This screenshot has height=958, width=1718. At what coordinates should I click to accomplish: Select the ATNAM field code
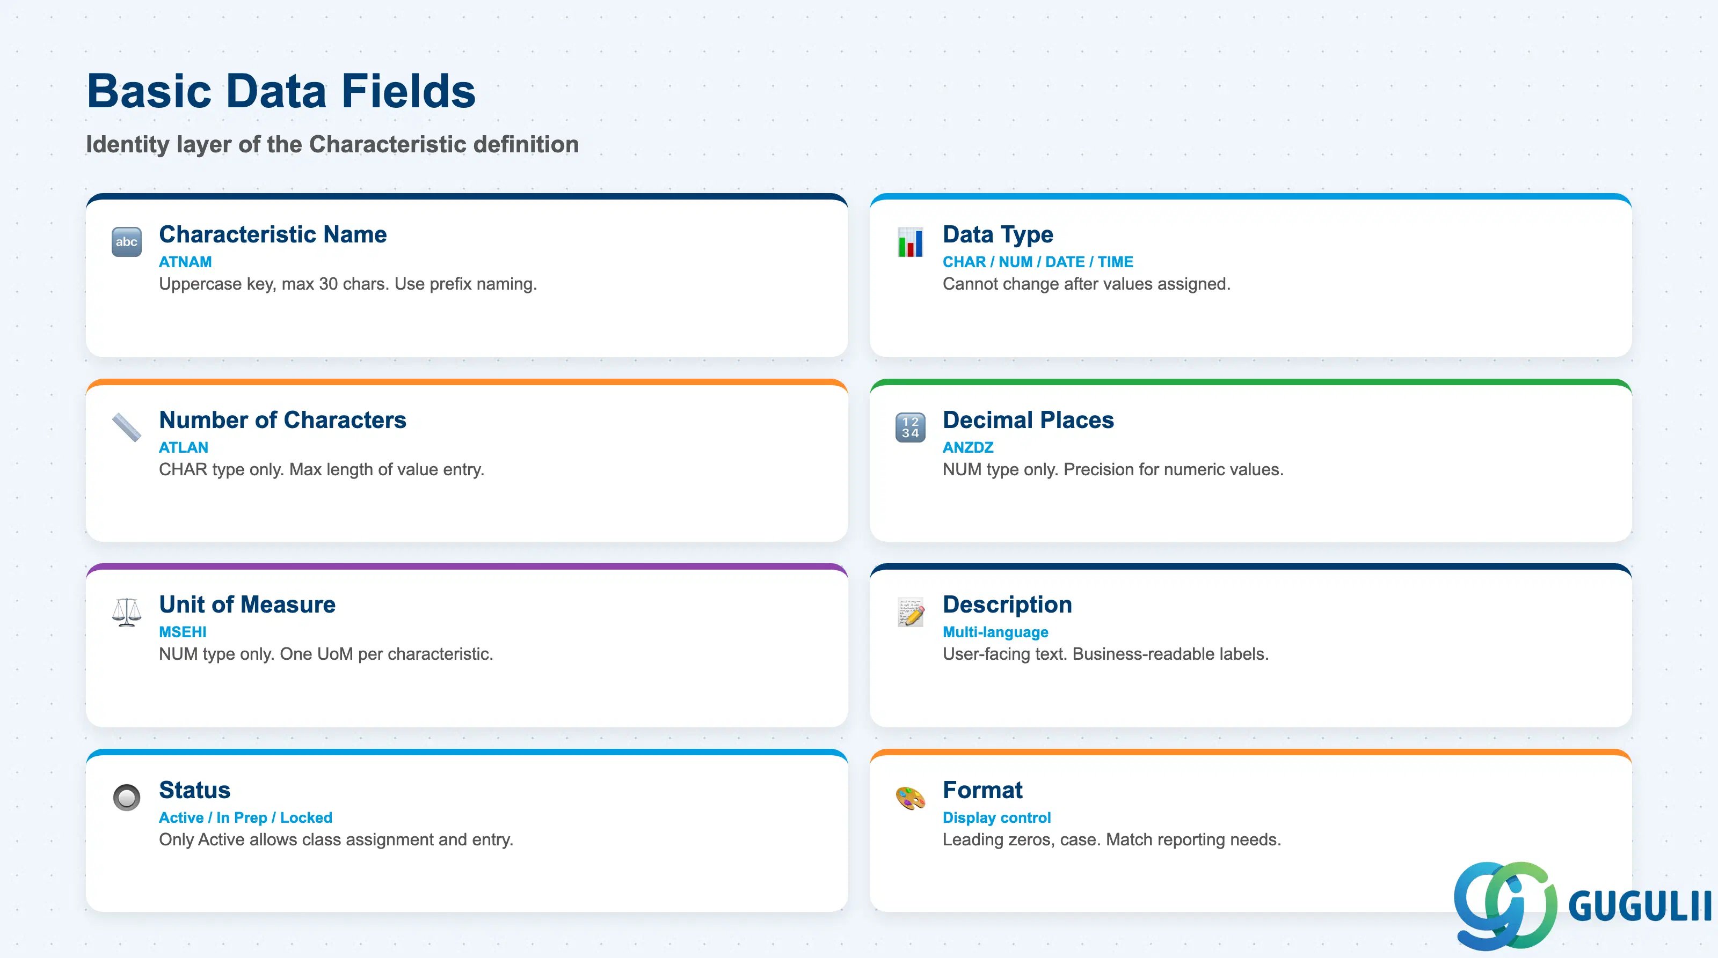(x=185, y=262)
